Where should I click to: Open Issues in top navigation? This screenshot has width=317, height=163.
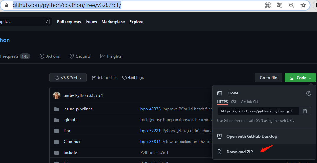pyautogui.click(x=91, y=22)
